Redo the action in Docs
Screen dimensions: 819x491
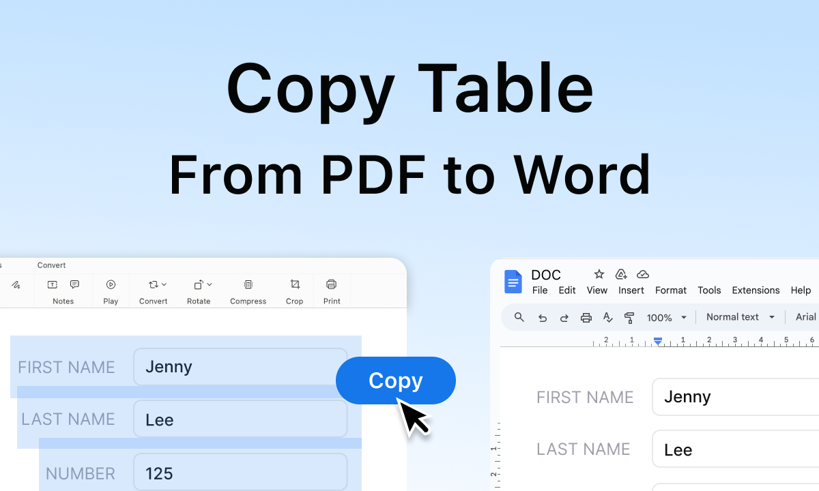click(x=564, y=318)
